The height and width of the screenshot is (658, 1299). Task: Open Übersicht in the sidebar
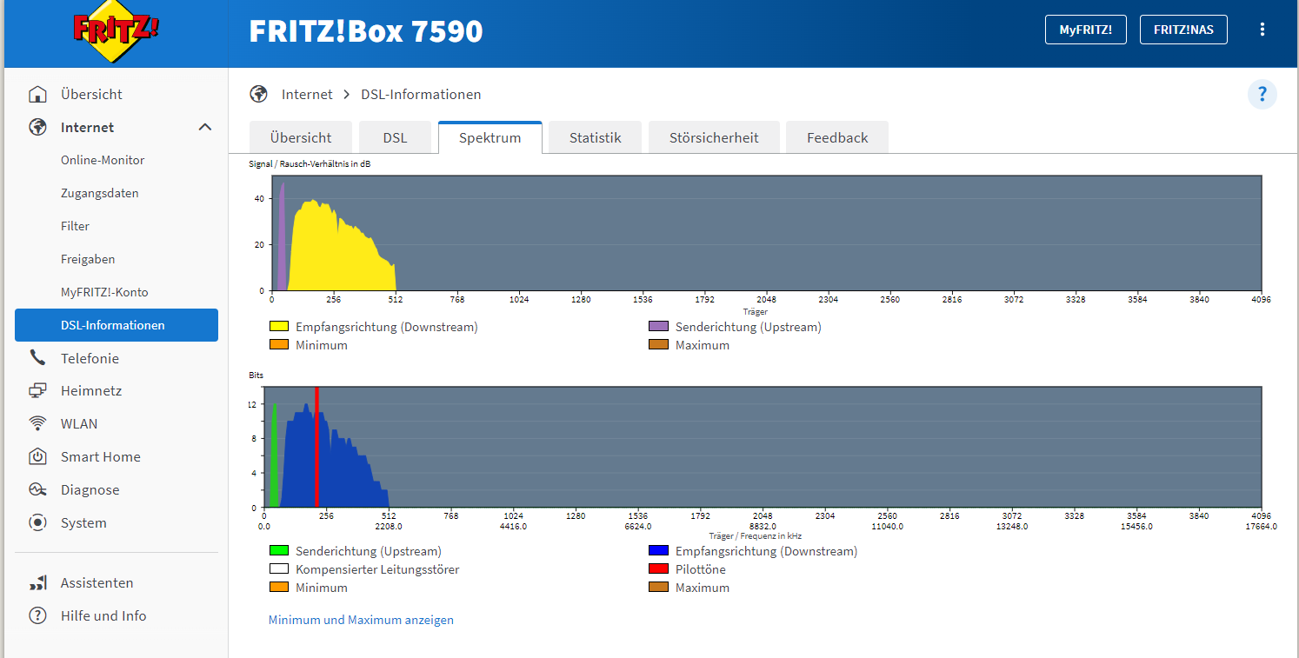[x=91, y=94]
